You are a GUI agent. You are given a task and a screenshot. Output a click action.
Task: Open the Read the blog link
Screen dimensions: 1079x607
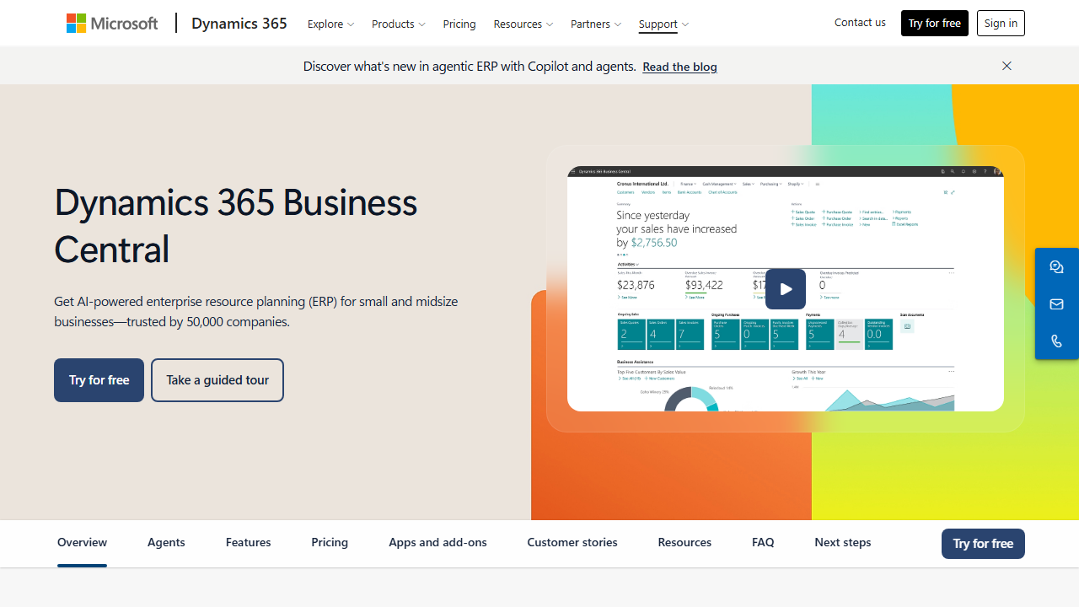[x=679, y=67]
